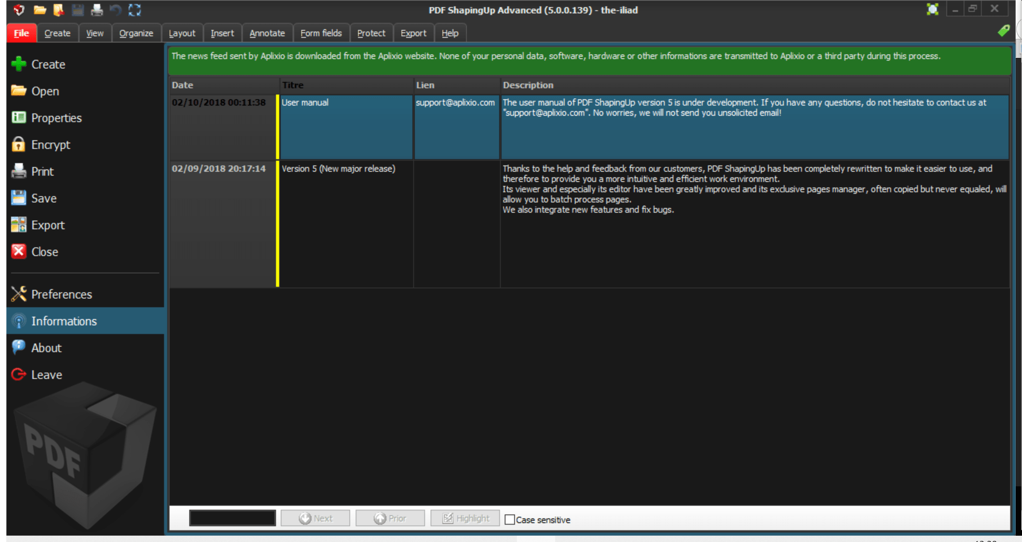Click the 02/09/2018 20:17:14 date cell
This screenshot has width=1022, height=542.
[x=223, y=224]
